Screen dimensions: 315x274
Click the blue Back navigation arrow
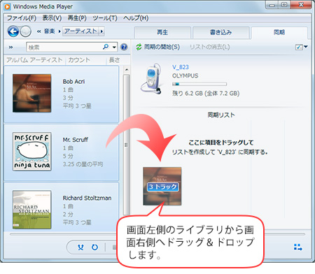13,31
